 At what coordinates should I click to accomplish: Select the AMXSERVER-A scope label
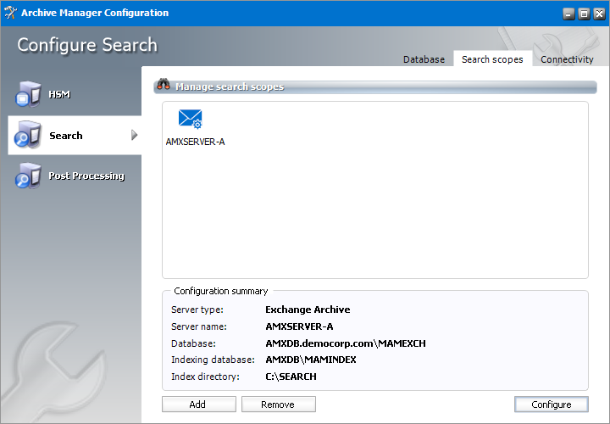[196, 142]
